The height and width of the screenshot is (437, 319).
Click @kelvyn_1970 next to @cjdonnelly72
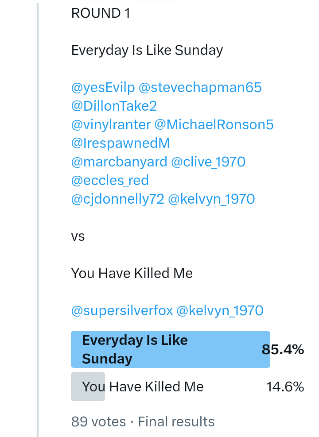(211, 199)
